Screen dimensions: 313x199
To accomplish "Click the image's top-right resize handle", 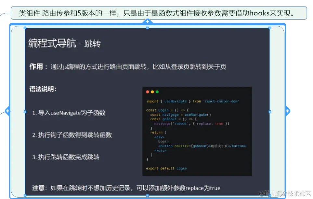I will [270, 28].
